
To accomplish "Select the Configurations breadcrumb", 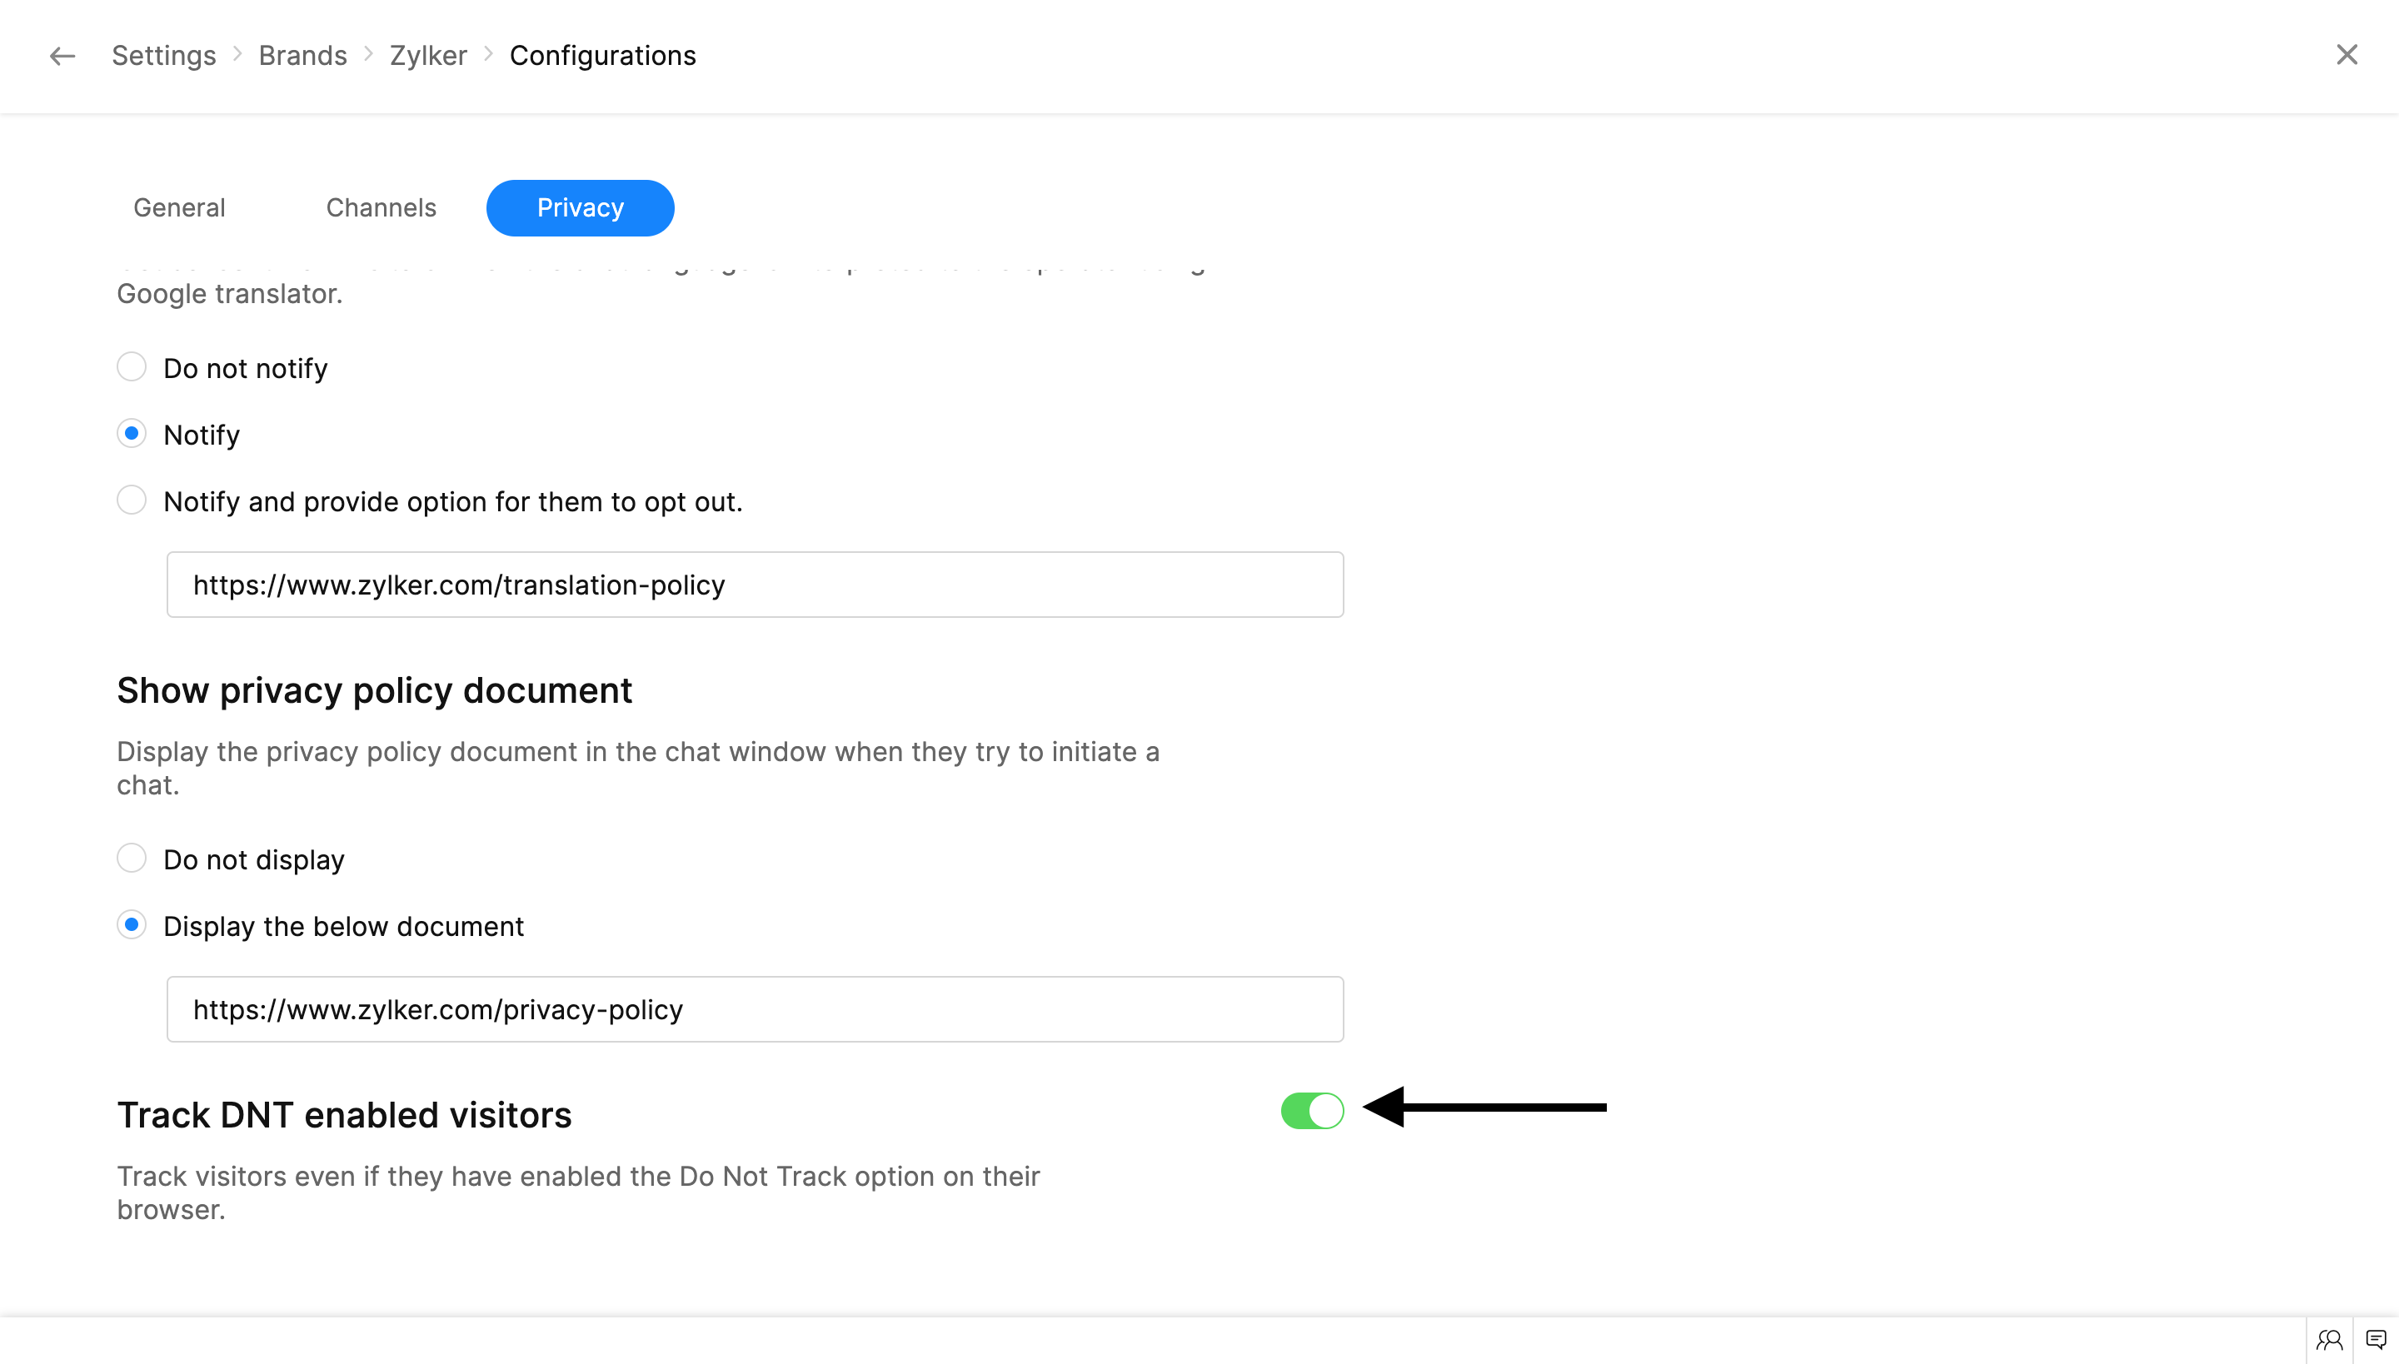I will tap(602, 57).
